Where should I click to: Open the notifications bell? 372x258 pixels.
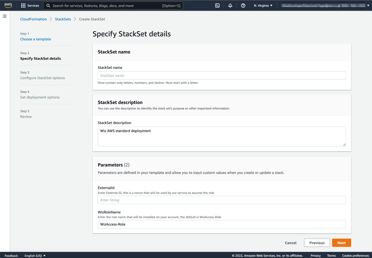coord(230,5)
